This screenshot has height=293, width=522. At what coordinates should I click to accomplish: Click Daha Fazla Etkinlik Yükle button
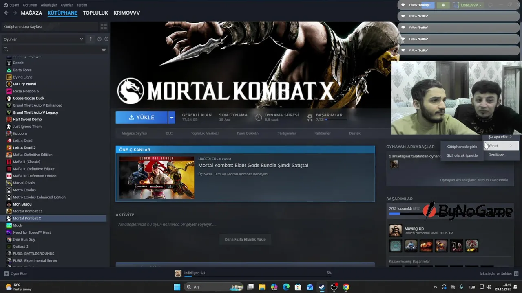(x=245, y=239)
